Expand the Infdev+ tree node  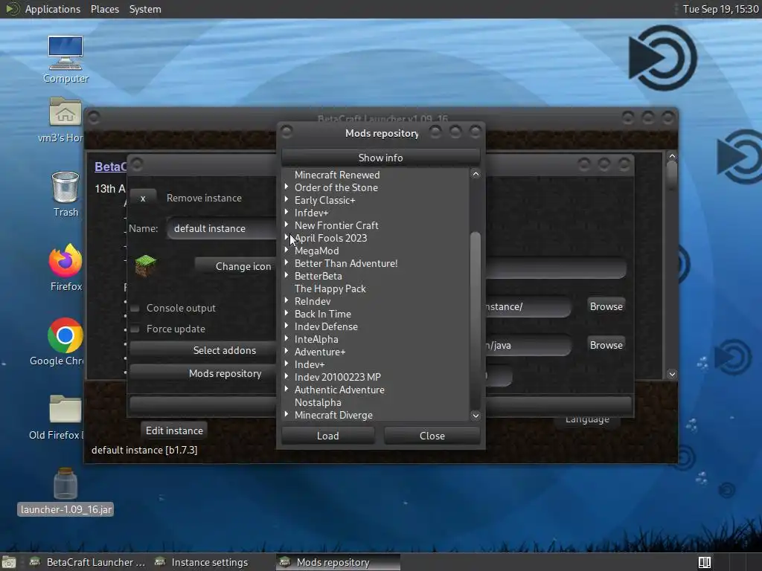click(x=286, y=212)
